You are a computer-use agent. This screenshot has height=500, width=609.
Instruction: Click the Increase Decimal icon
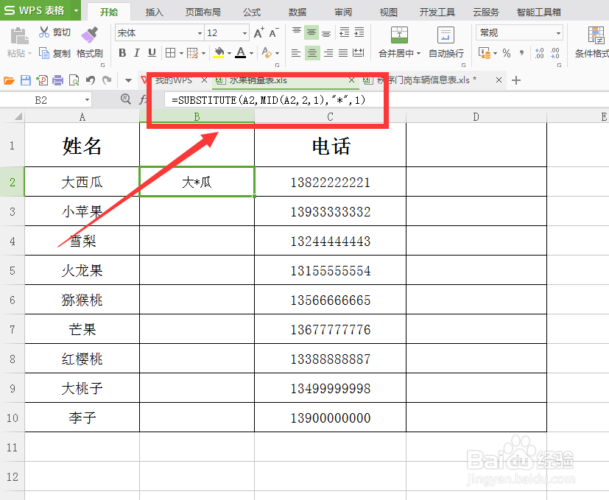(538, 52)
